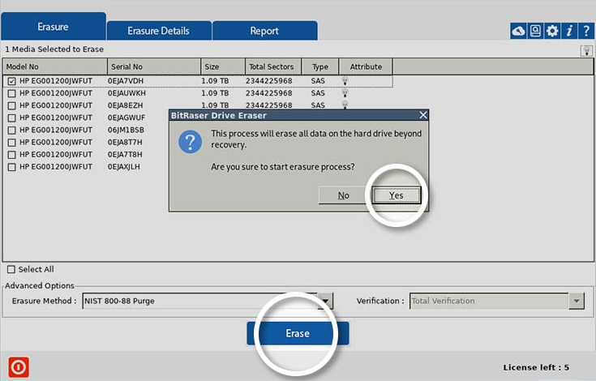Open the Report tab

point(264,31)
